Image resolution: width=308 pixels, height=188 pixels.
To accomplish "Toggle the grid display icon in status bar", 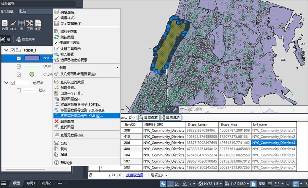I will coord(270,184).
